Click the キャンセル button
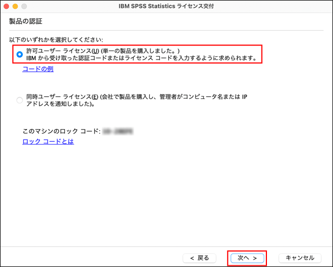This screenshot has width=333, height=267. 300,258
